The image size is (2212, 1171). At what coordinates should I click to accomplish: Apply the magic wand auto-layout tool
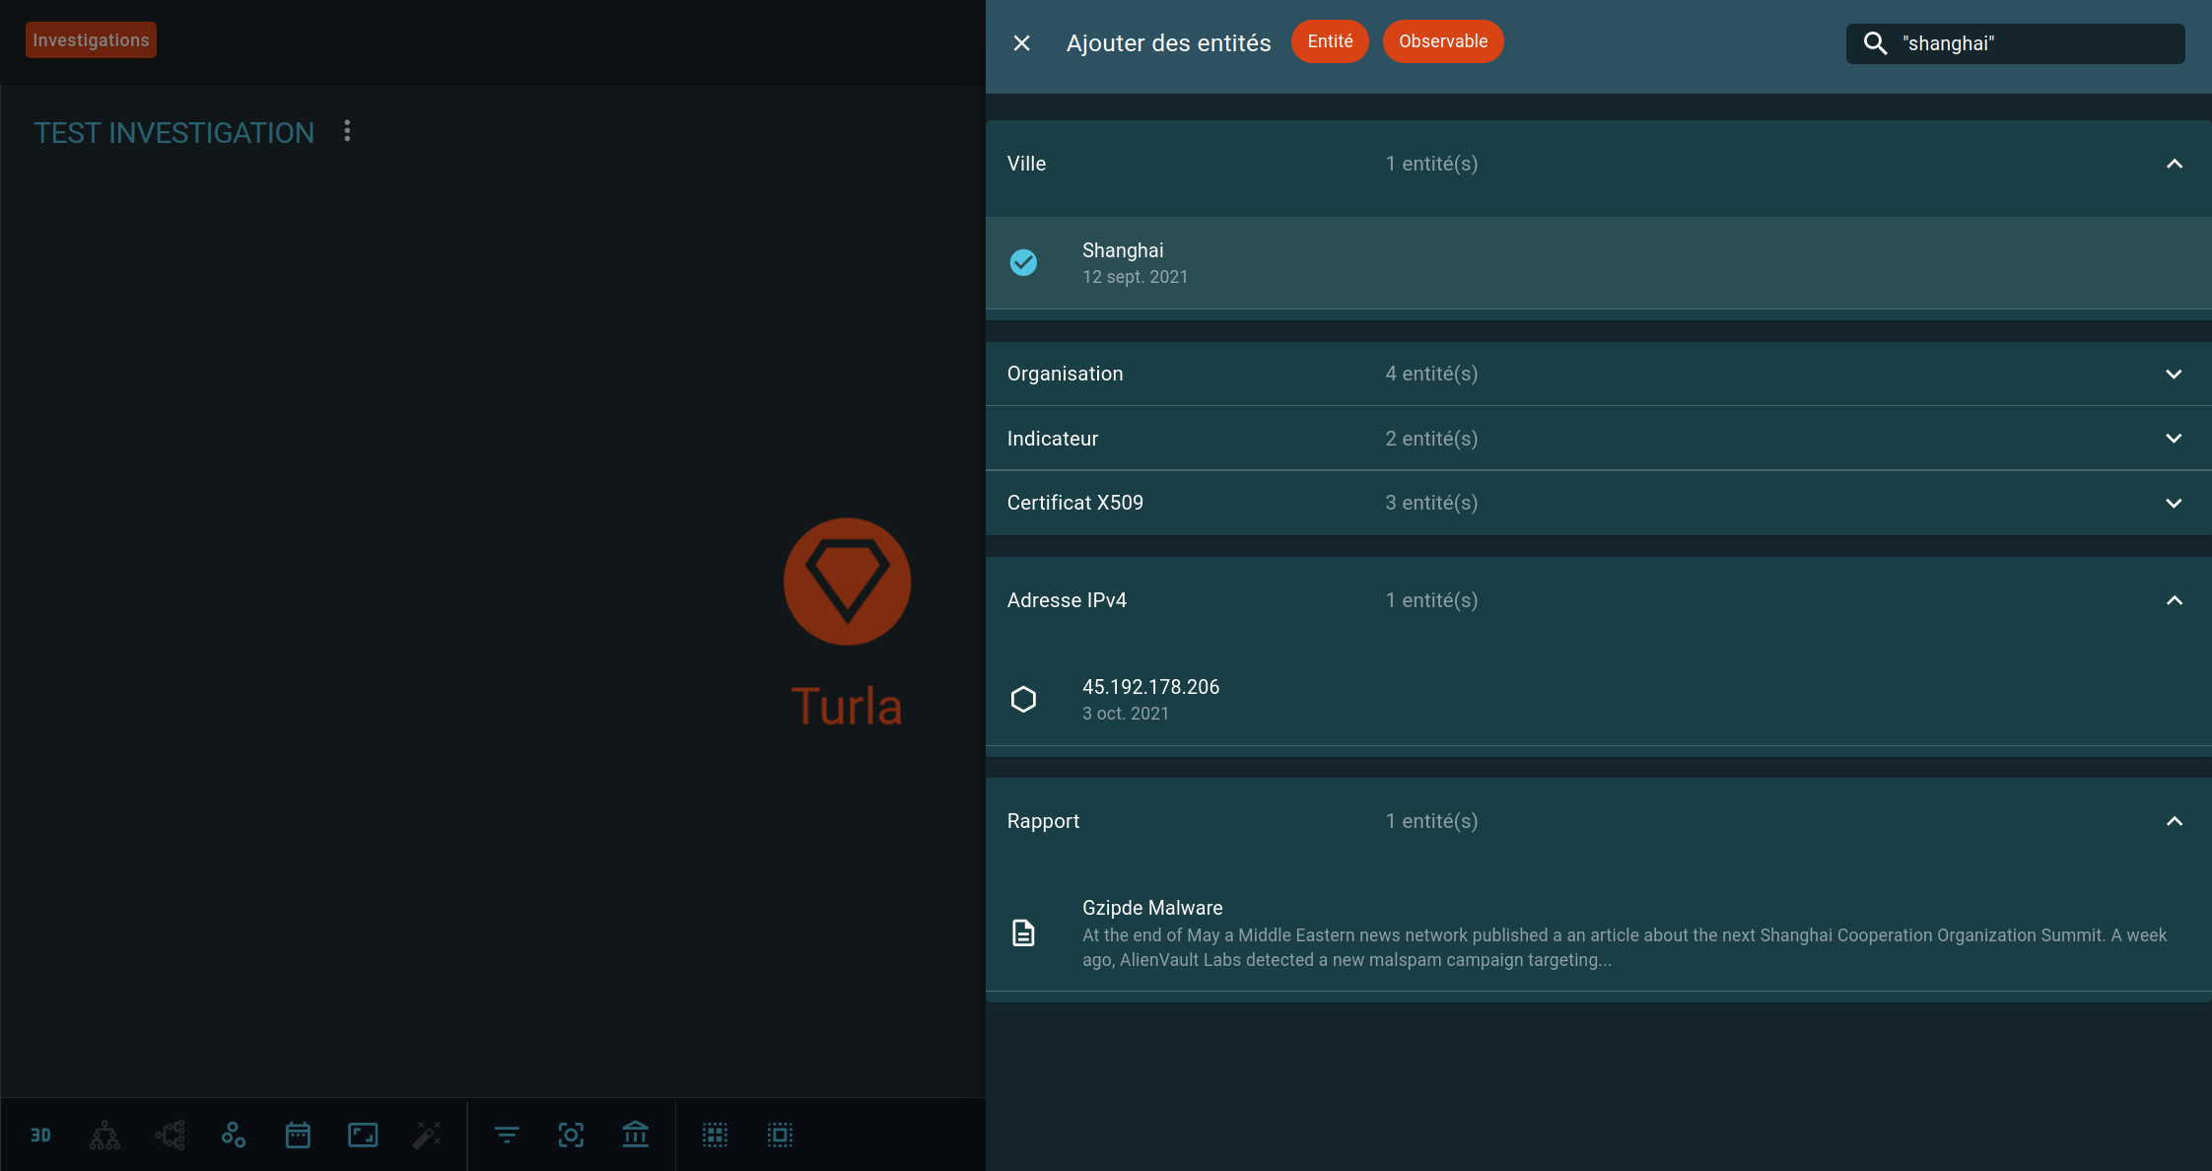click(427, 1135)
